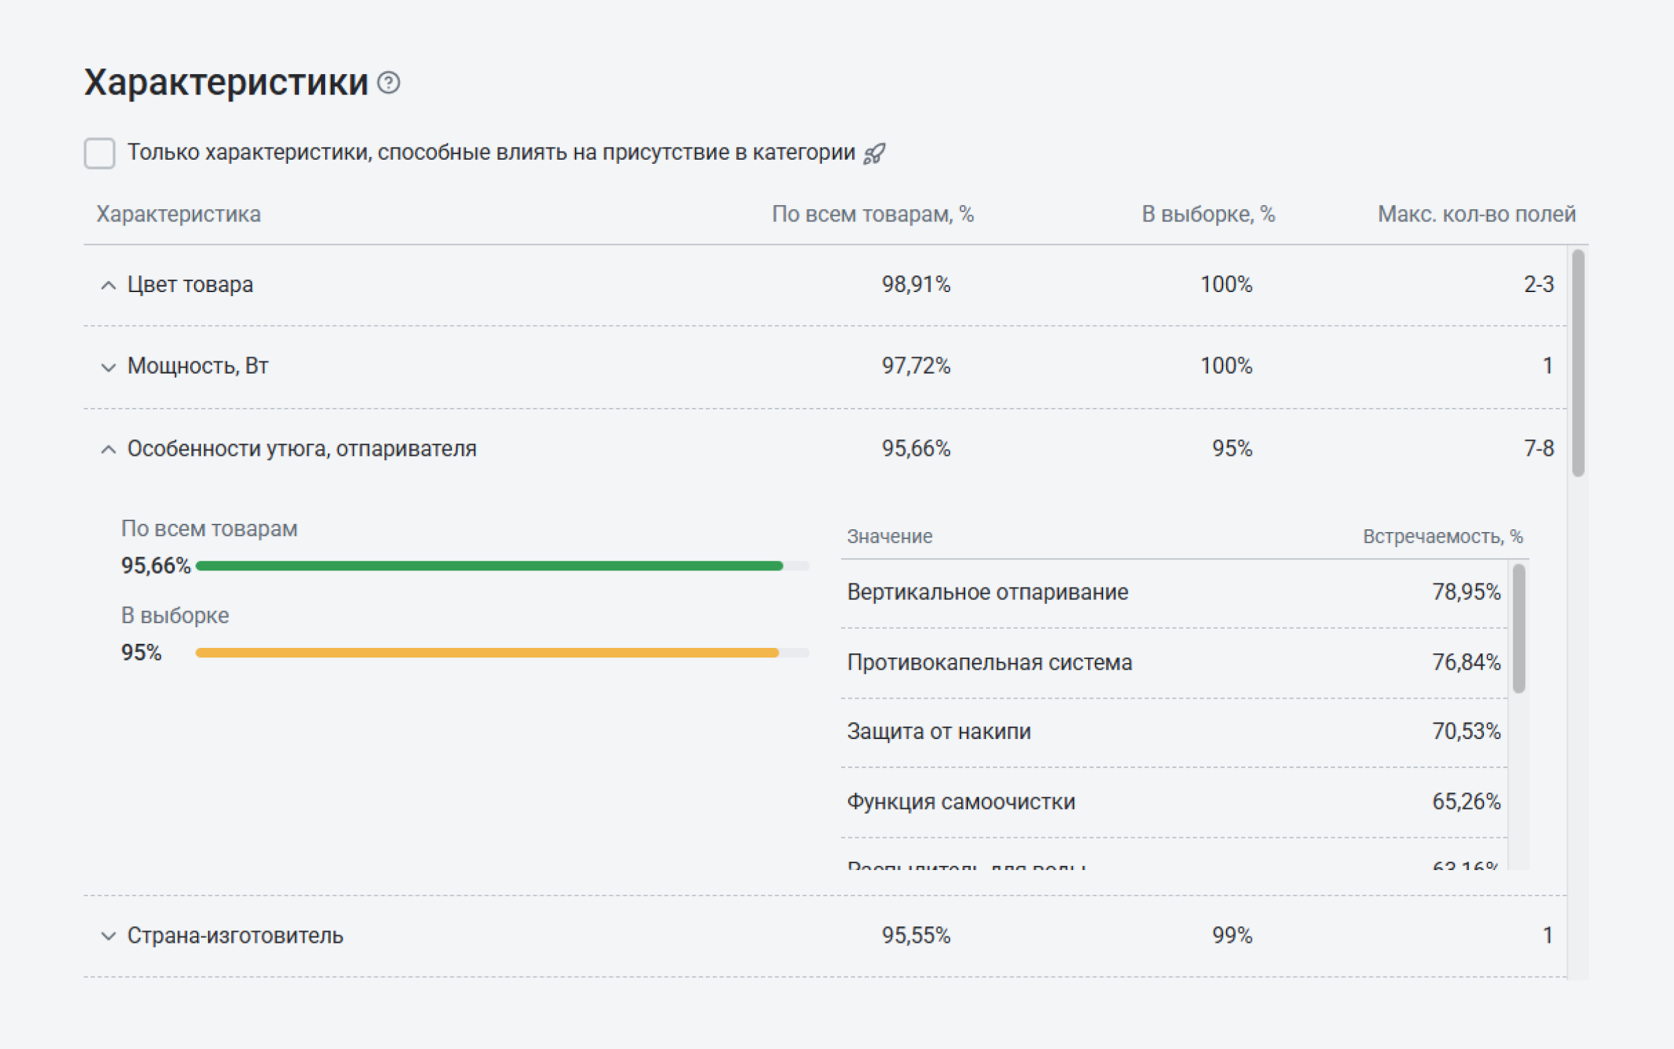Click the orange В выборке progress bar
1674x1049 pixels.
coord(487,653)
